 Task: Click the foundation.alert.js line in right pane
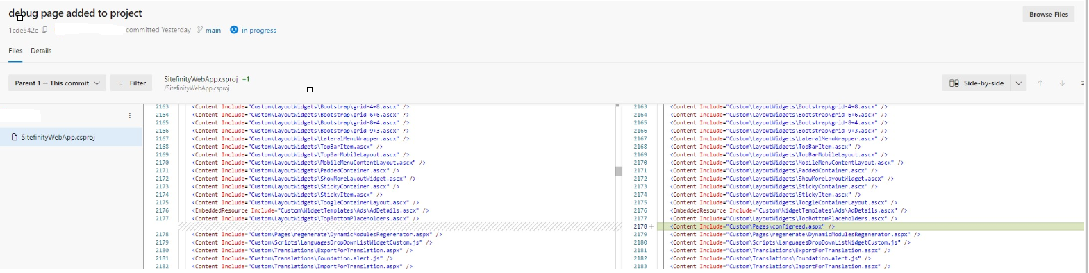[x=770, y=258]
